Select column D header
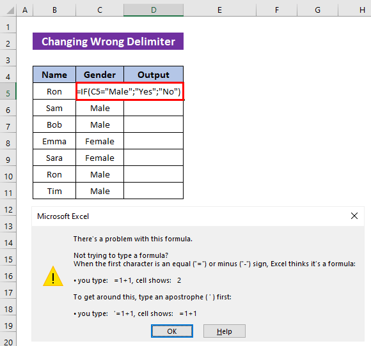 pyautogui.click(x=154, y=10)
